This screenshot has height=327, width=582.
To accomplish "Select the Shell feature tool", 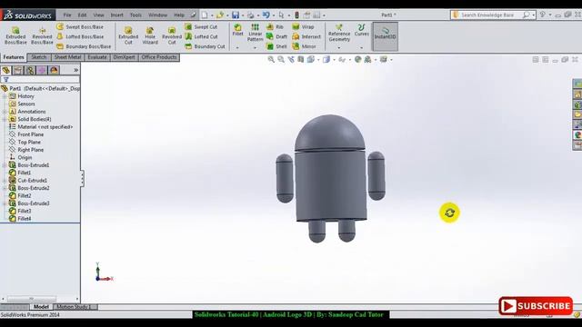I will (x=276, y=46).
